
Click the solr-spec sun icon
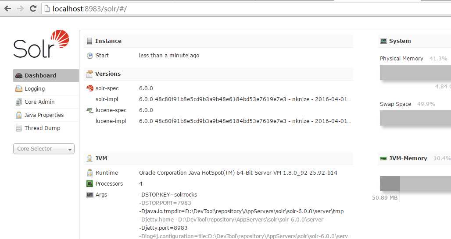coord(90,88)
